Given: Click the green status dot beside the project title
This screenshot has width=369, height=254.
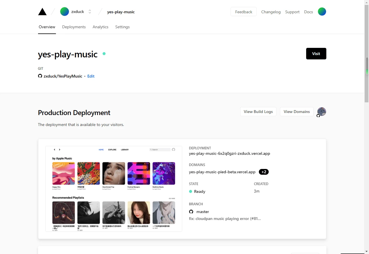Looking at the screenshot, I should [104, 54].
